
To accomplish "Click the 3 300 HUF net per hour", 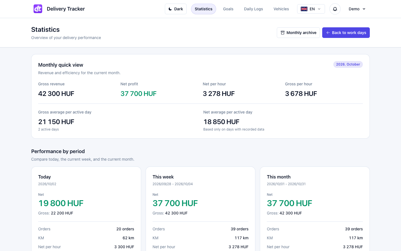I will pos(124,247).
